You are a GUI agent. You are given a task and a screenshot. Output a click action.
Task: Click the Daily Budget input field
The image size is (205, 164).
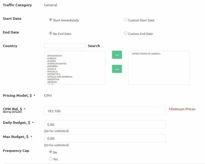105,124
